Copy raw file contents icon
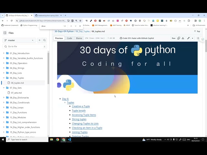The height and width of the screenshot is (155, 207). point(179,38)
